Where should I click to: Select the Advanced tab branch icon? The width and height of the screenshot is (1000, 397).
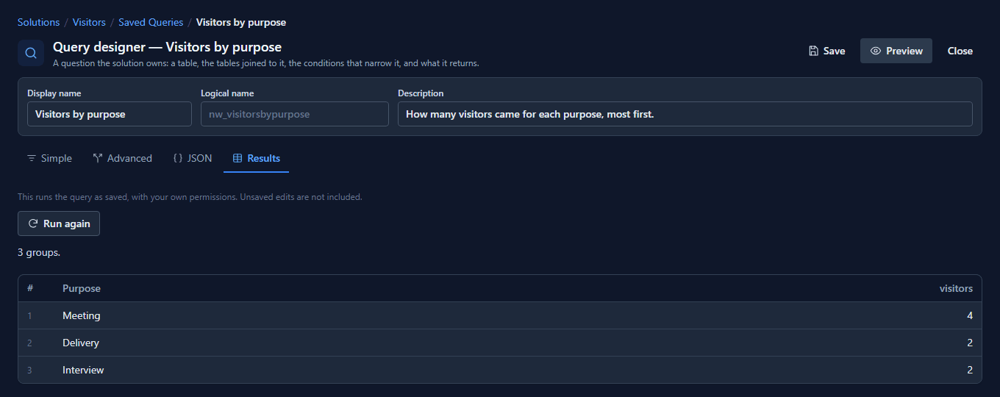[x=98, y=158]
